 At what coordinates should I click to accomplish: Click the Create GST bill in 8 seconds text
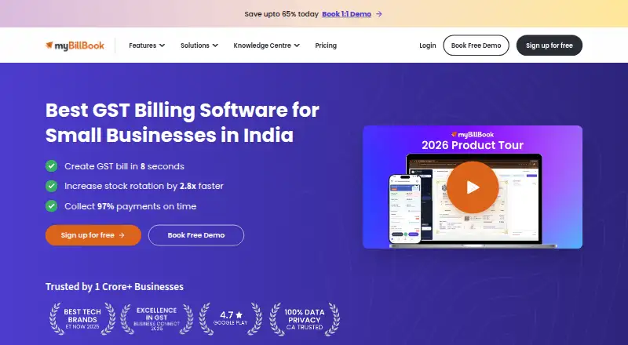[x=124, y=166]
